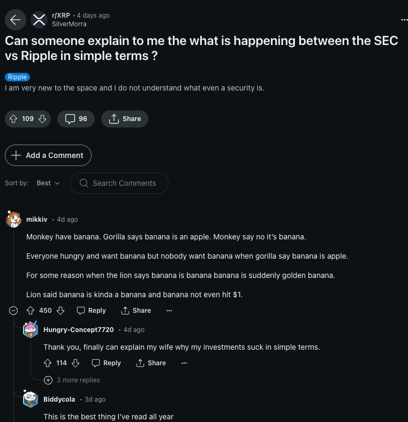Screen dimensions: 408x422
Task: Upvote Hungry-Concept7720's reply
Action: click(x=48, y=363)
